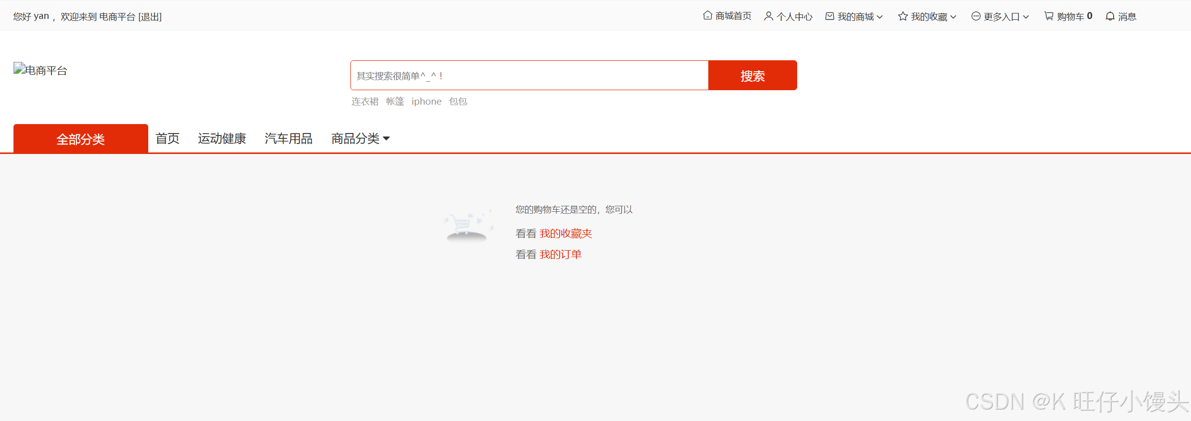Click the 更多入口 bubble icon
The width and height of the screenshot is (1191, 421).
point(976,16)
